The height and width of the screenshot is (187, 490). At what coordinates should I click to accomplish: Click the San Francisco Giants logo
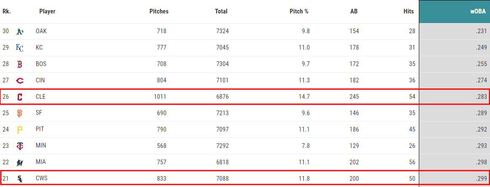(20, 113)
